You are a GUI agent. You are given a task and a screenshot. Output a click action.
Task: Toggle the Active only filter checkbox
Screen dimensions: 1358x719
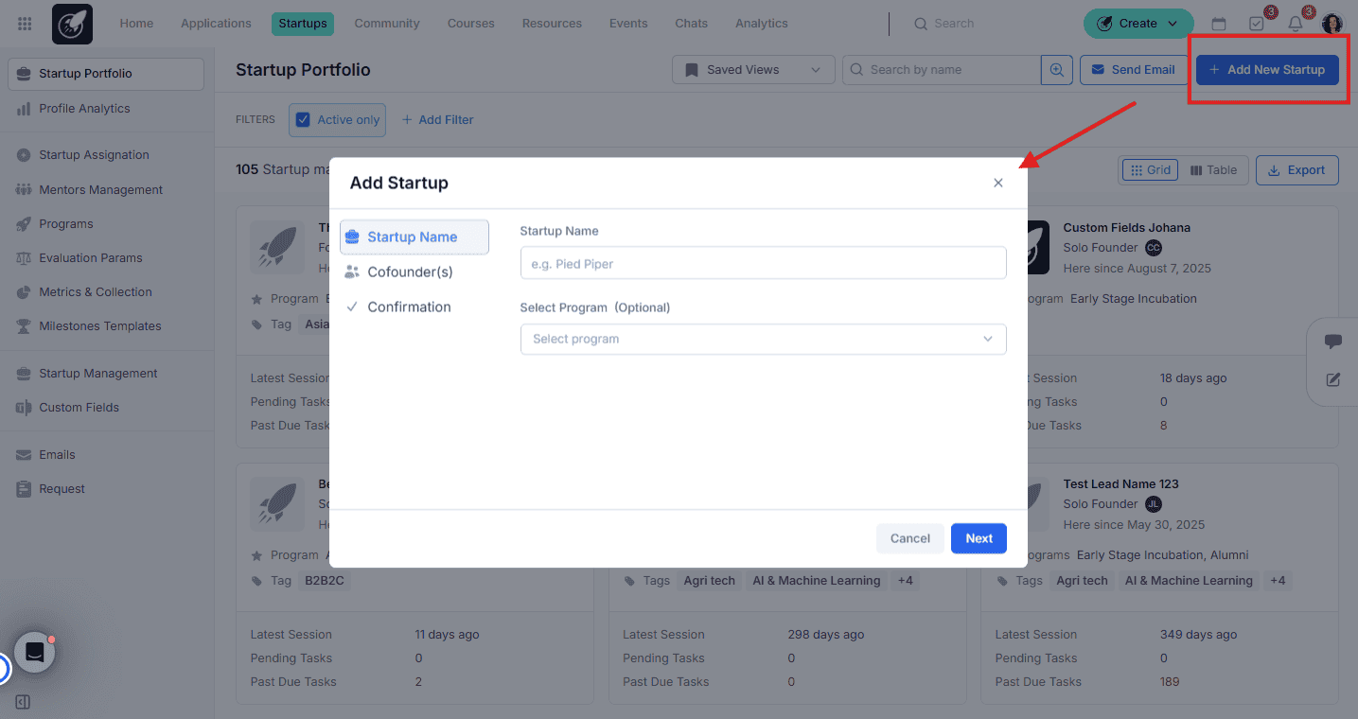[304, 120]
